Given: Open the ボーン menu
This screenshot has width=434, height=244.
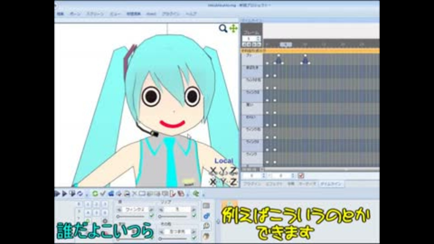Looking at the screenshot, I should tap(75, 14).
